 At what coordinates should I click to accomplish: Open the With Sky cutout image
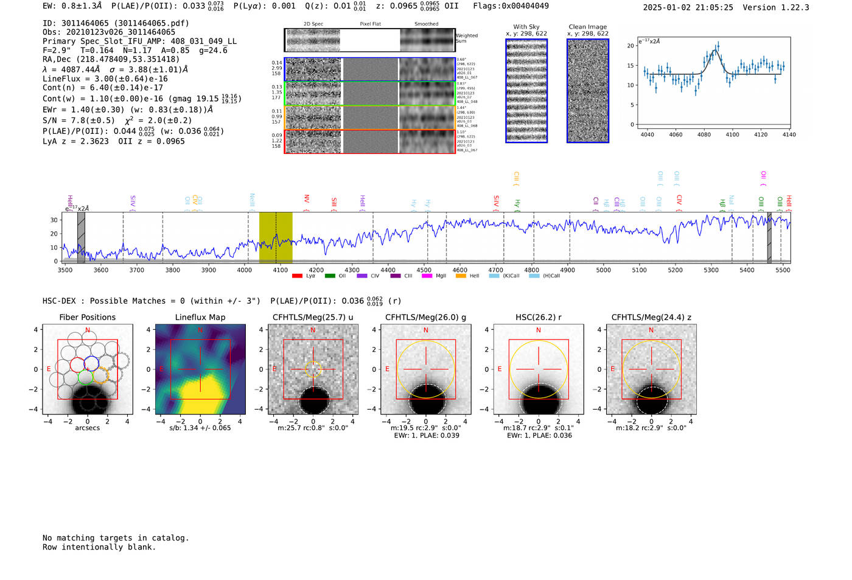pyautogui.click(x=526, y=91)
